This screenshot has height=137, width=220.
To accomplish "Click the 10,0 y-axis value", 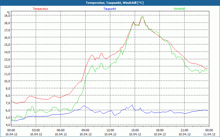I will (7, 81).
